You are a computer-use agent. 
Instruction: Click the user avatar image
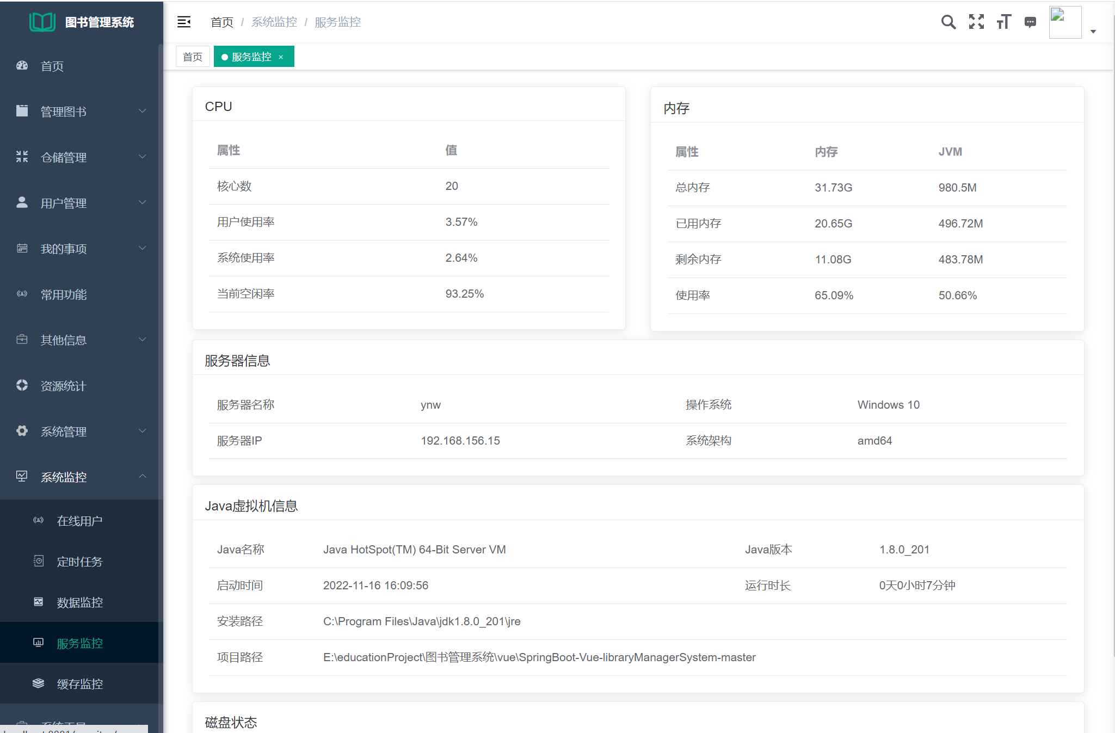(1065, 22)
